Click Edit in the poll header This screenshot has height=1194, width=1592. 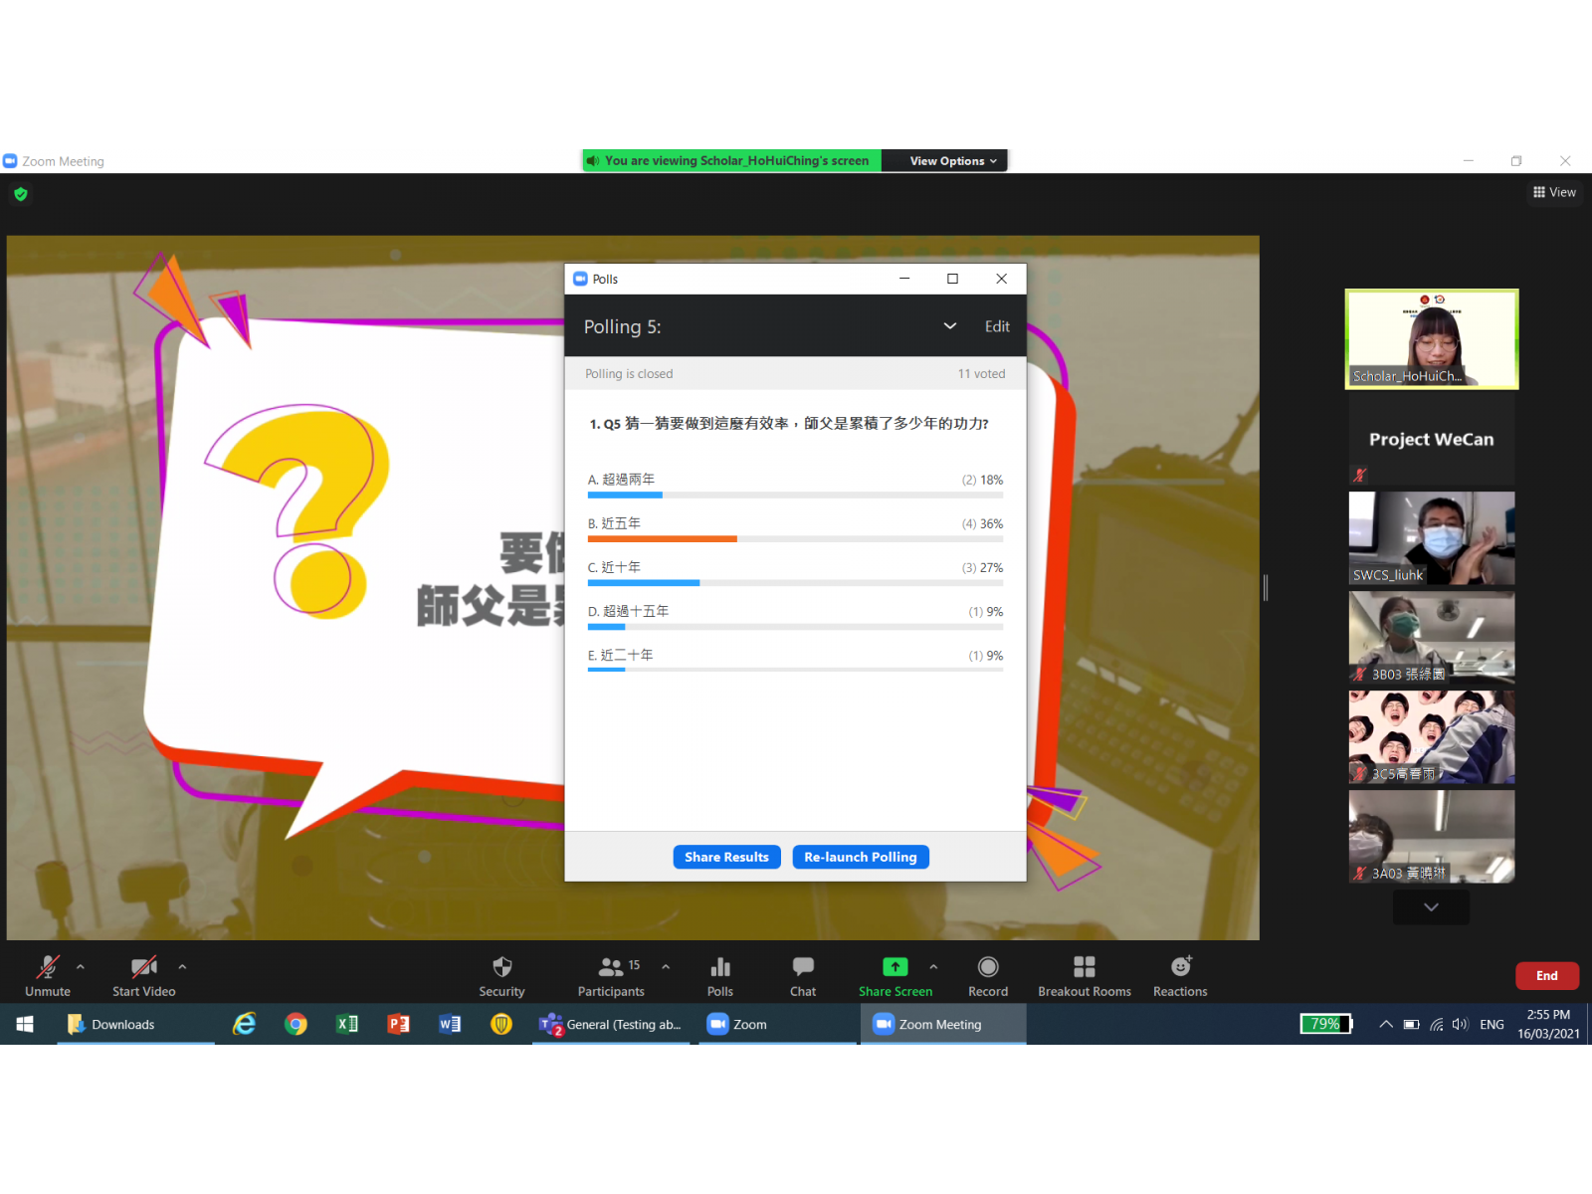click(x=997, y=326)
